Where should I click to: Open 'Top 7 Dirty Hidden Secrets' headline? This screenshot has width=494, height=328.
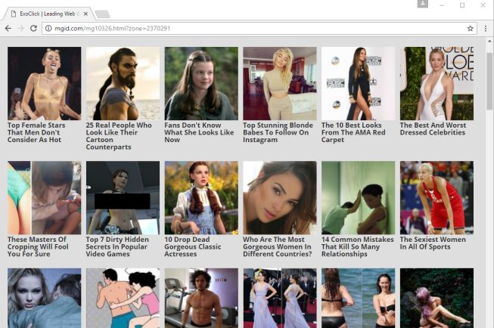point(117,247)
